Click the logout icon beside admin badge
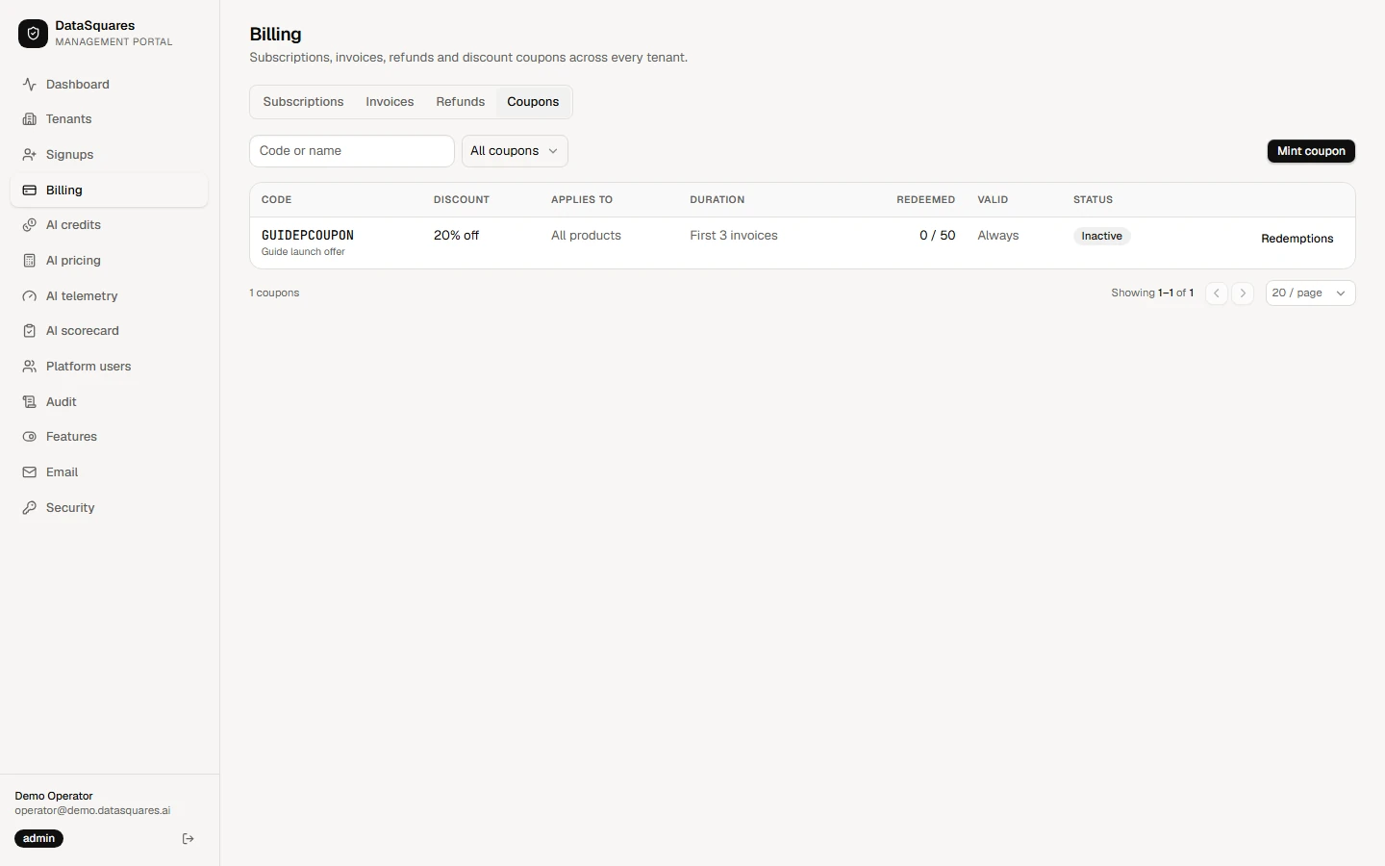 [189, 839]
